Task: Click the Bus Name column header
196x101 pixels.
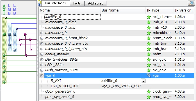Action: 123,10
